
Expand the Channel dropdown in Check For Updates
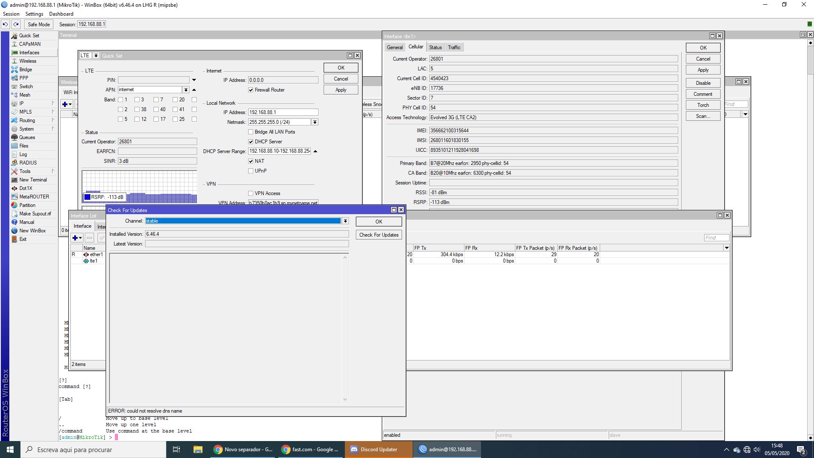coord(345,221)
